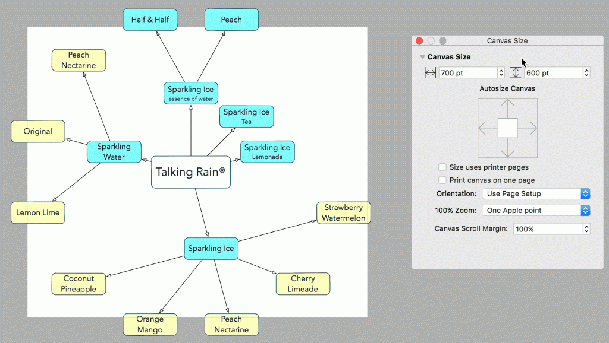609x343 pixels.
Task: Select the Strawberry Watermelon node
Action: [x=343, y=213]
